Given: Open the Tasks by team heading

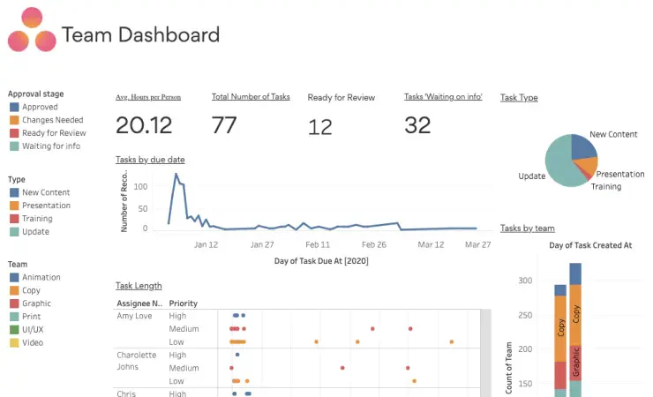Looking at the screenshot, I should click(527, 228).
